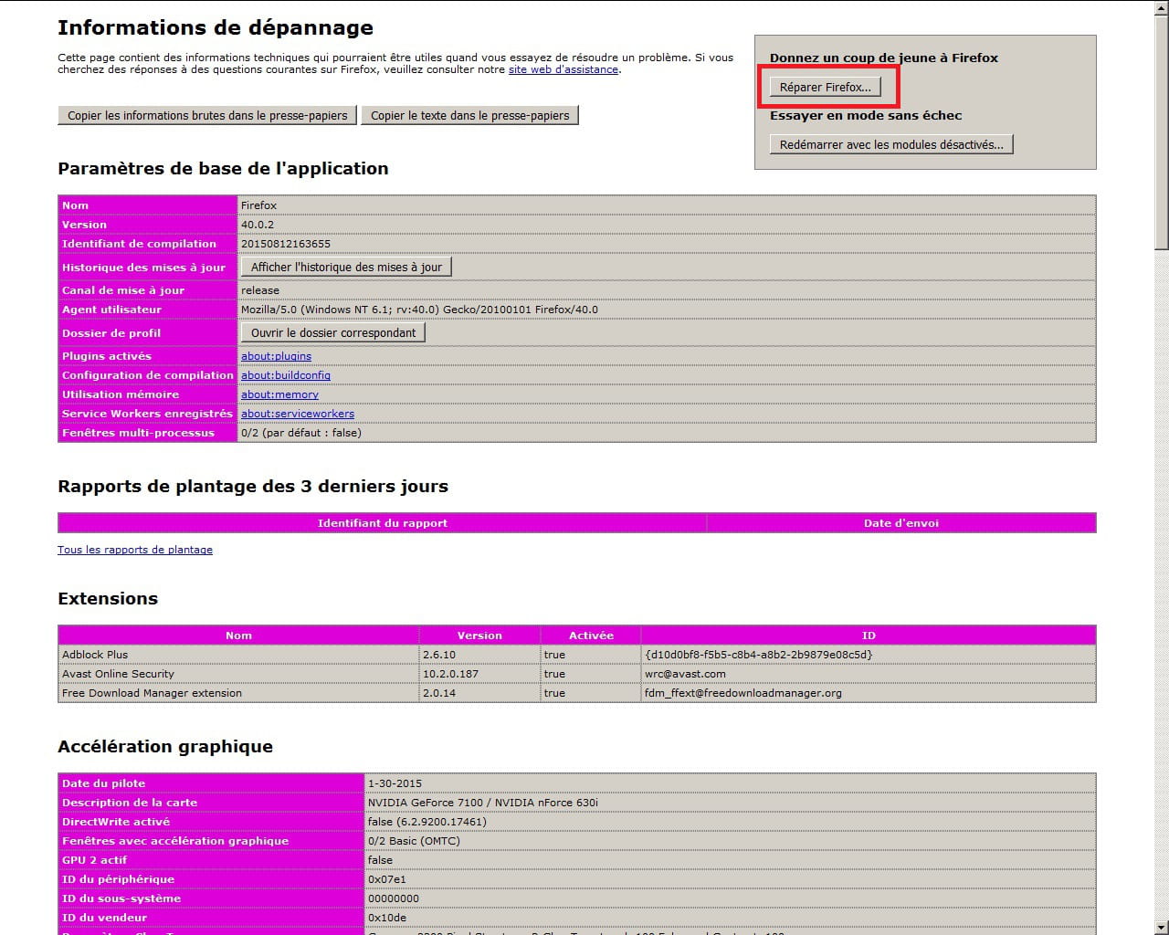This screenshot has height=935, width=1169.
Task: Show update history with Afficher l'historique button
Action: tap(346, 267)
